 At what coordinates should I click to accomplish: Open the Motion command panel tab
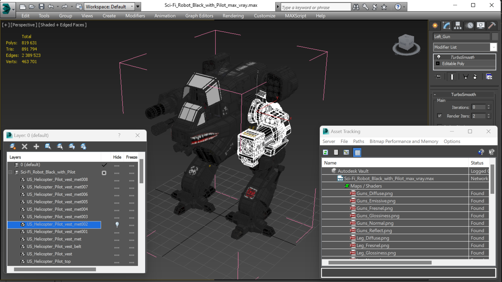470,25
